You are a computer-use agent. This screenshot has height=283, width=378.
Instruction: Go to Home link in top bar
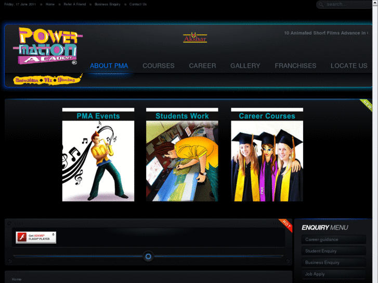tap(50, 4)
